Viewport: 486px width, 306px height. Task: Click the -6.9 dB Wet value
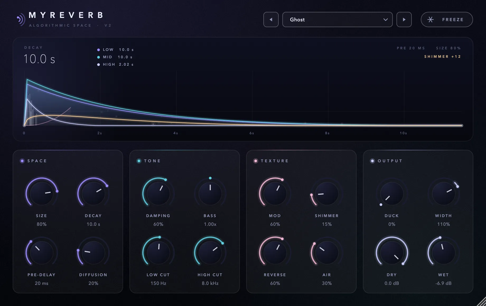[x=443, y=283]
